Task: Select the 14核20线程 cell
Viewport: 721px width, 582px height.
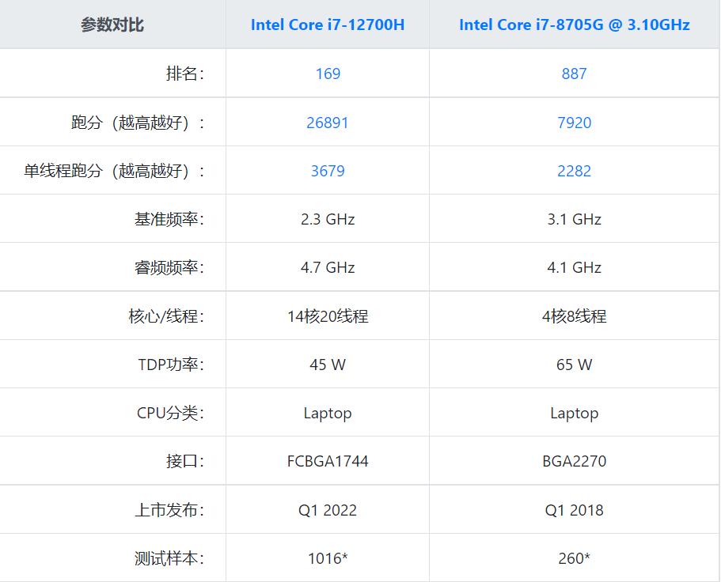Action: coord(328,316)
